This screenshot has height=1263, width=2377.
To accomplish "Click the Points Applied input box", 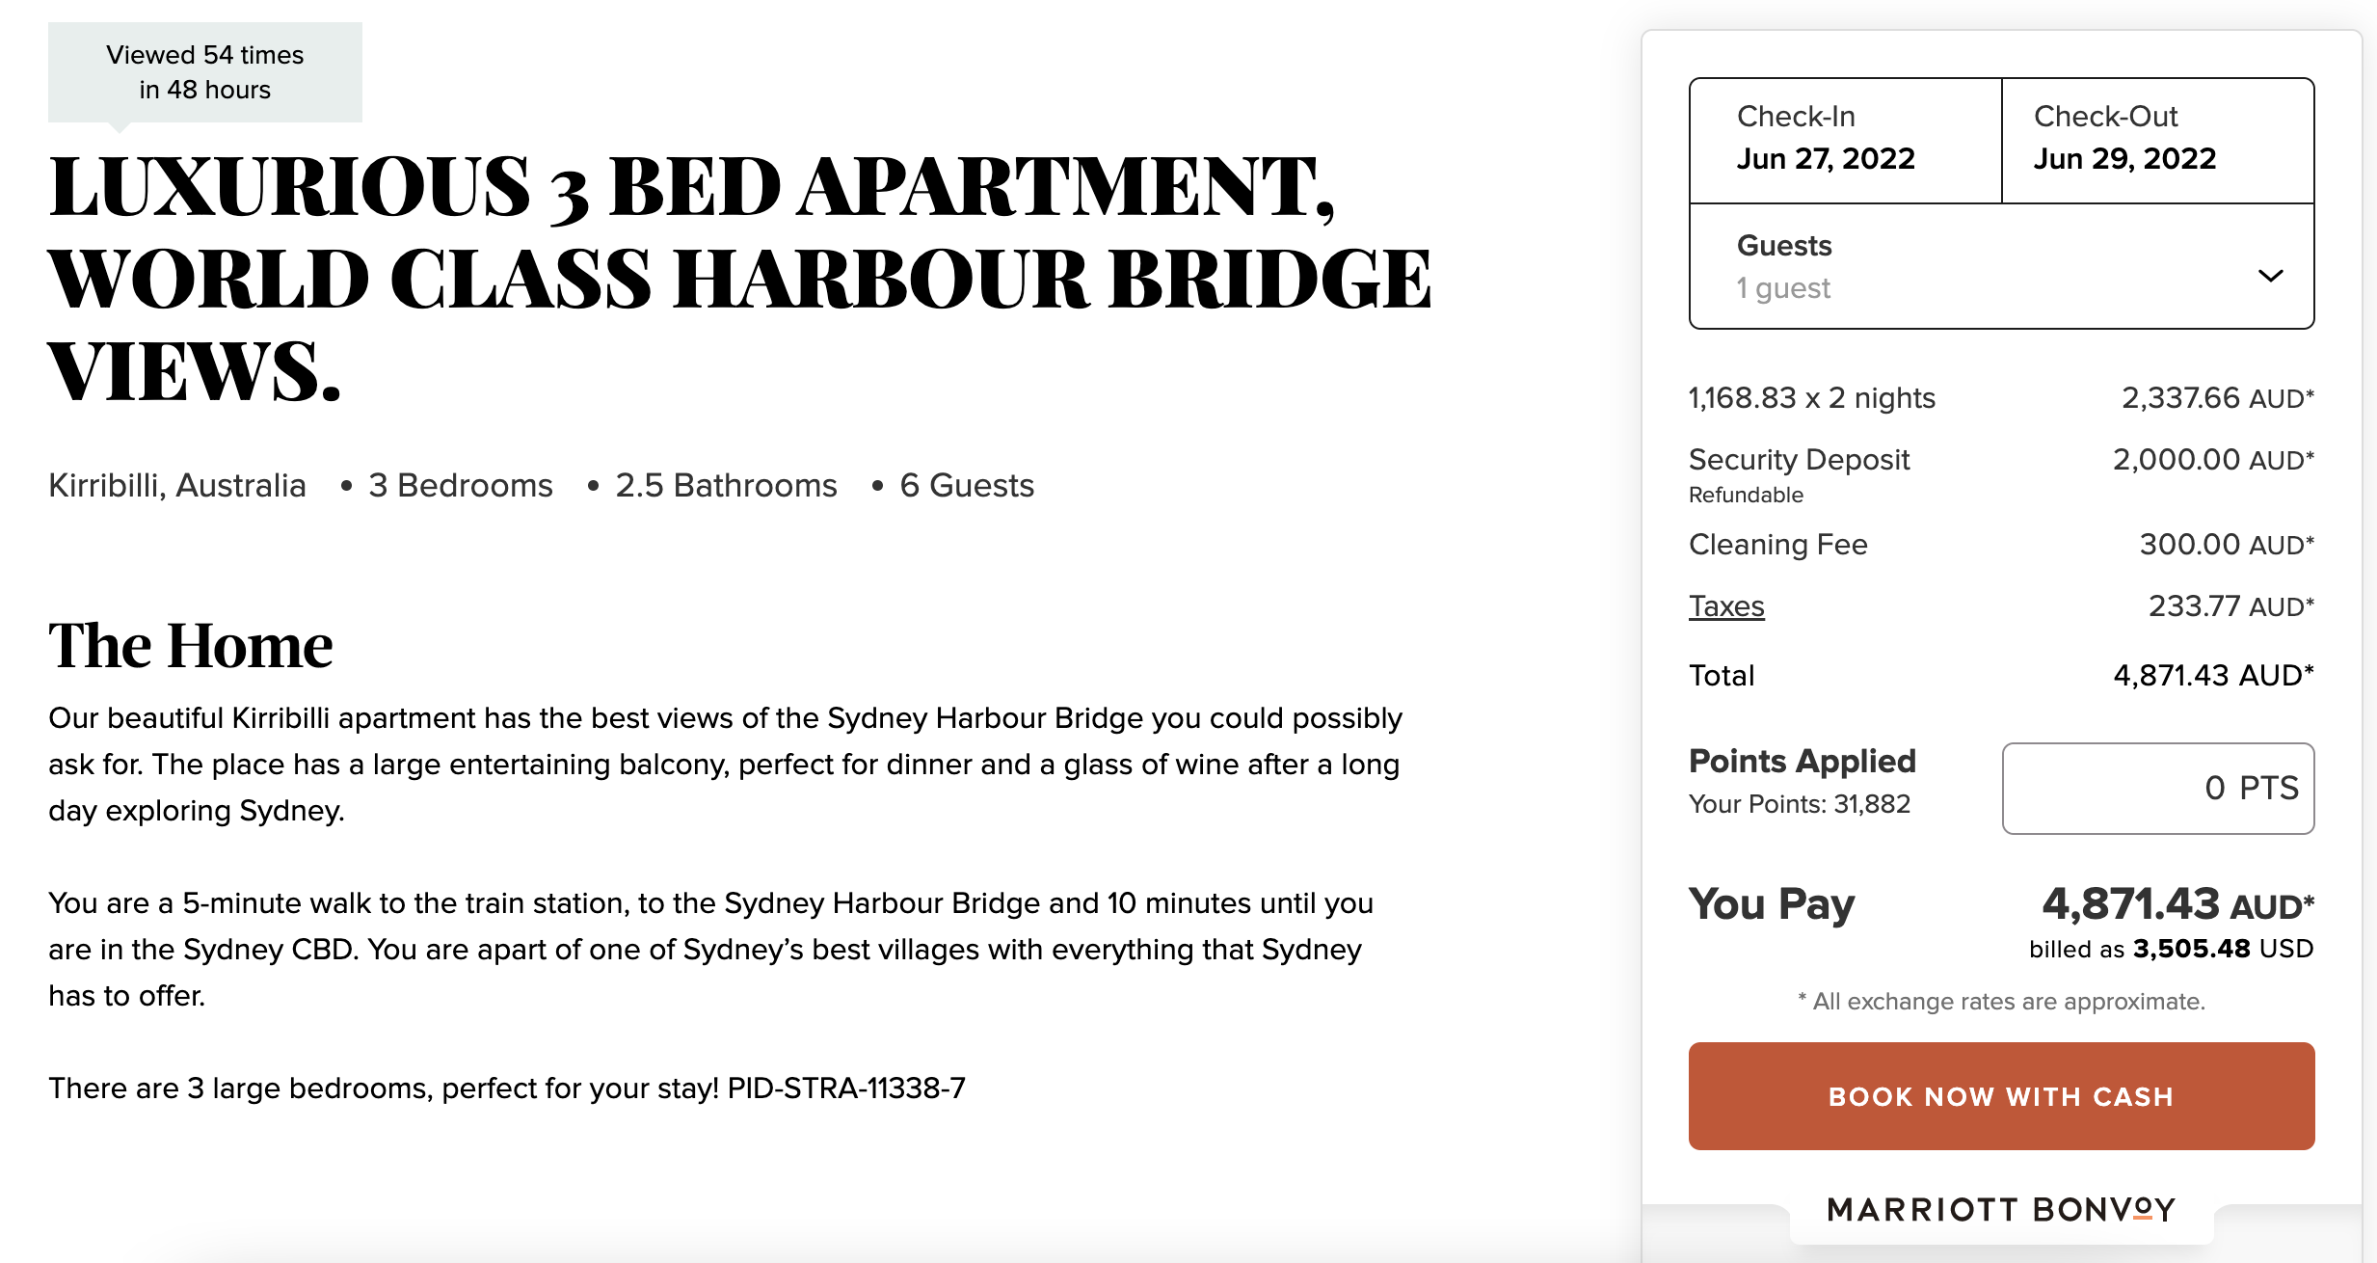I will pos(2157,788).
